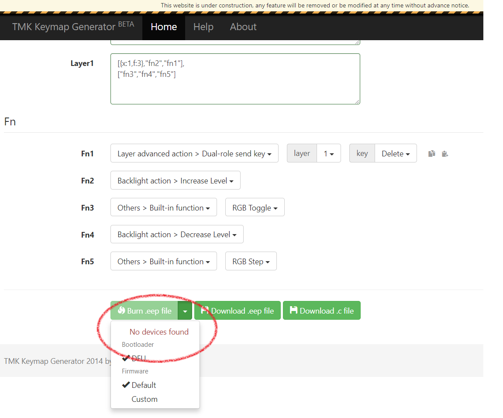Click the under construction notice banner text
The image size is (503, 418).
click(x=315, y=5)
